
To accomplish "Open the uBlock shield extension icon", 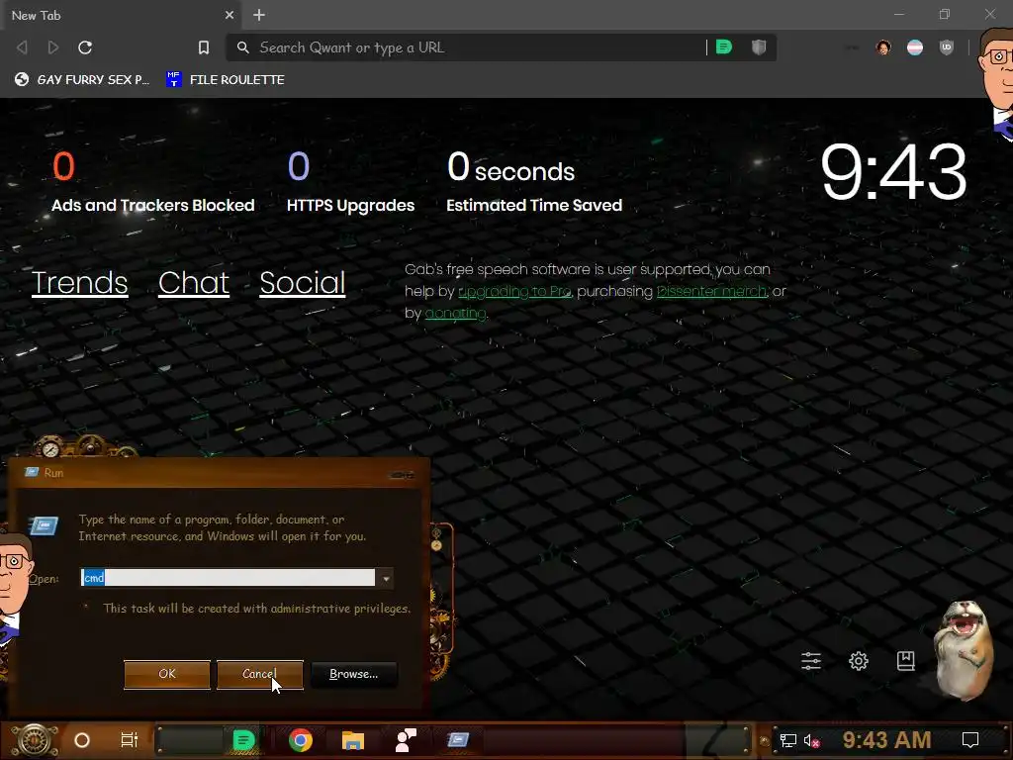I will 947,47.
